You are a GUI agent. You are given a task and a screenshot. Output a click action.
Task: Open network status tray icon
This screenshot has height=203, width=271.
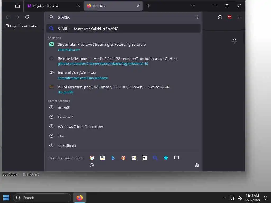[x=232, y=198]
